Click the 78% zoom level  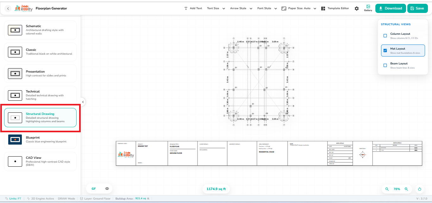click(x=397, y=189)
